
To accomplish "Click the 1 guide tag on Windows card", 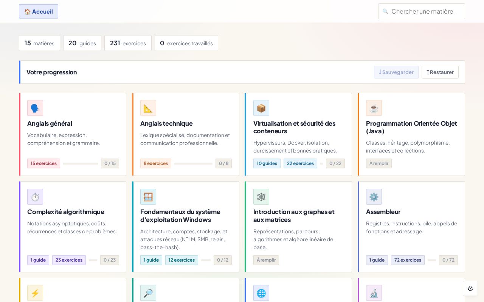I will [x=151, y=260].
